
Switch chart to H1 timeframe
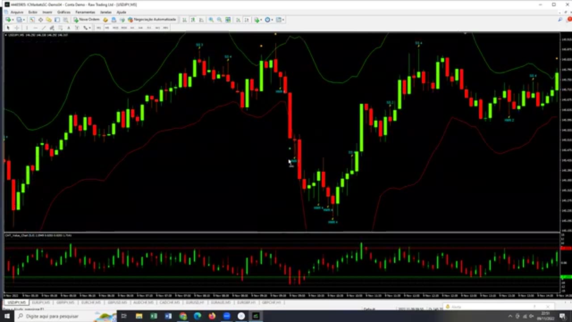coord(132,28)
